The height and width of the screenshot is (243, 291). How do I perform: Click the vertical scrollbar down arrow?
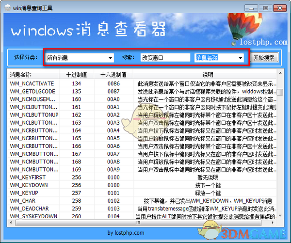pyautogui.click(x=280, y=215)
